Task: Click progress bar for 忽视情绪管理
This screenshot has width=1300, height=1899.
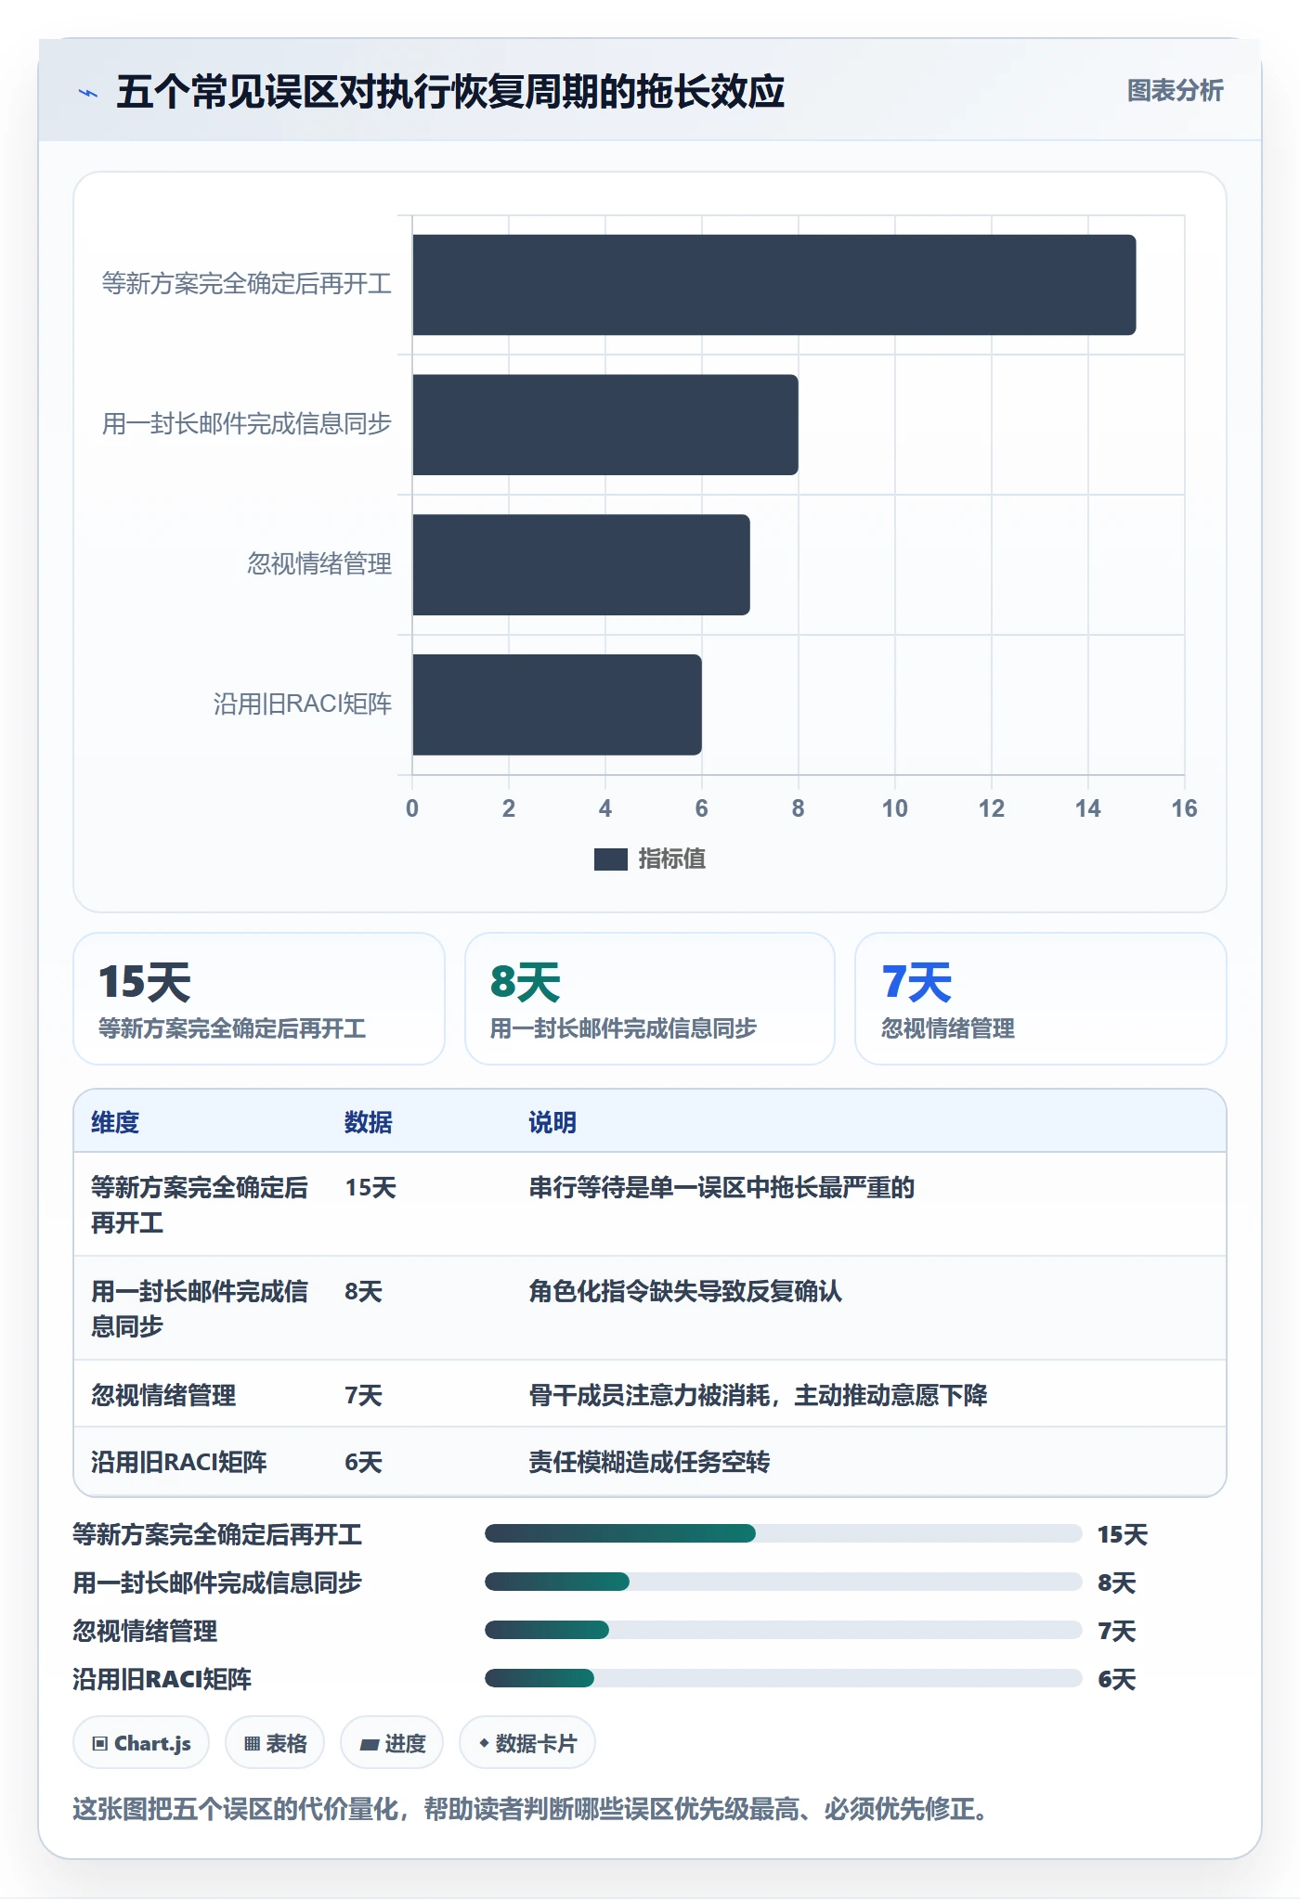Action: pos(784,1630)
